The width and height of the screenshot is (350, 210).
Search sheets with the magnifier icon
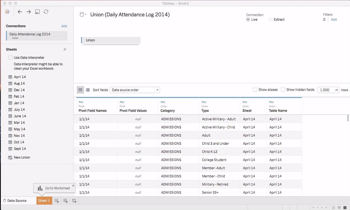65,50
